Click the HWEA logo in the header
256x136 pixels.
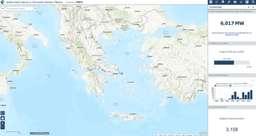point(79,2)
